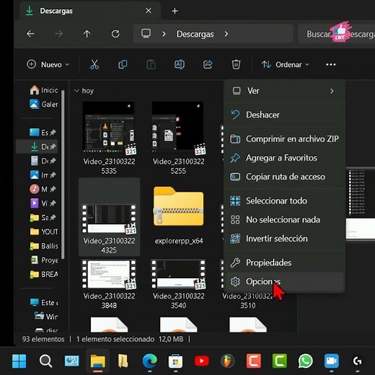375x375 pixels.
Task: Open BREA folder in sidebar
Action: tap(44, 274)
